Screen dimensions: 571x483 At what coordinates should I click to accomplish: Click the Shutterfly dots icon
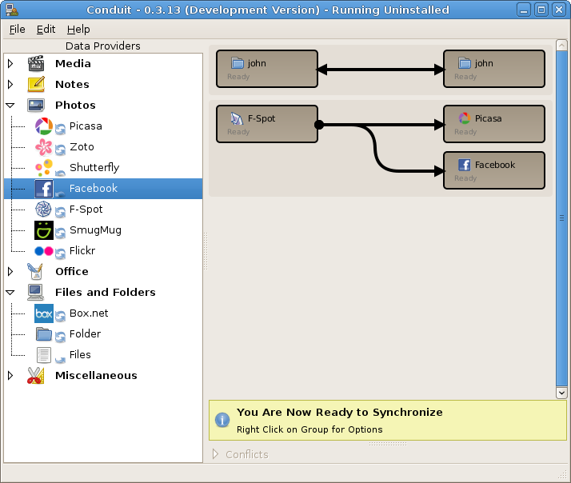44,168
